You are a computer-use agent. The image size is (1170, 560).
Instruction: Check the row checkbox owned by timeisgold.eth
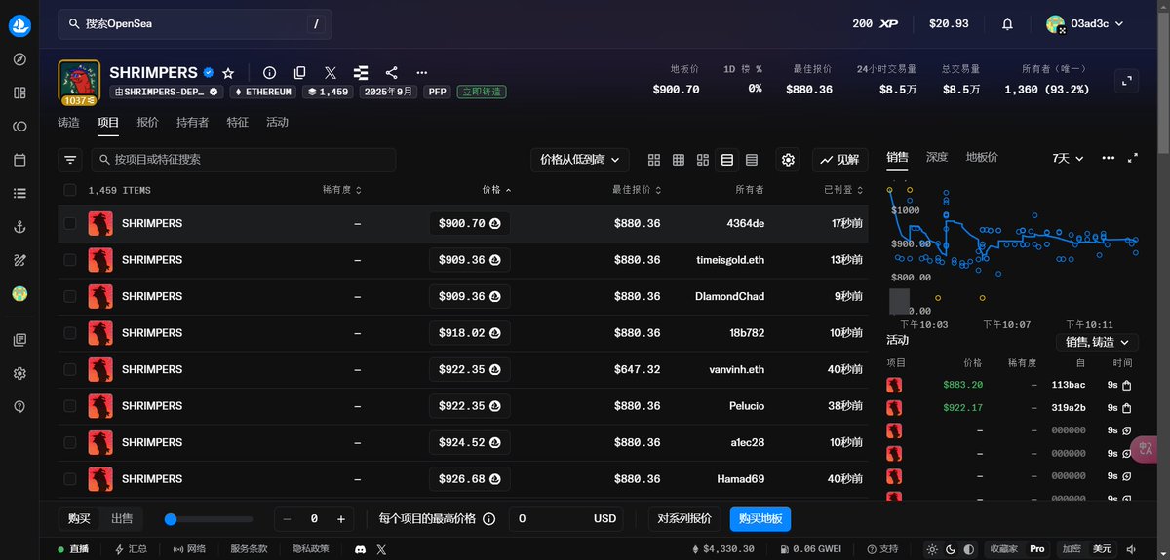pyautogui.click(x=70, y=260)
